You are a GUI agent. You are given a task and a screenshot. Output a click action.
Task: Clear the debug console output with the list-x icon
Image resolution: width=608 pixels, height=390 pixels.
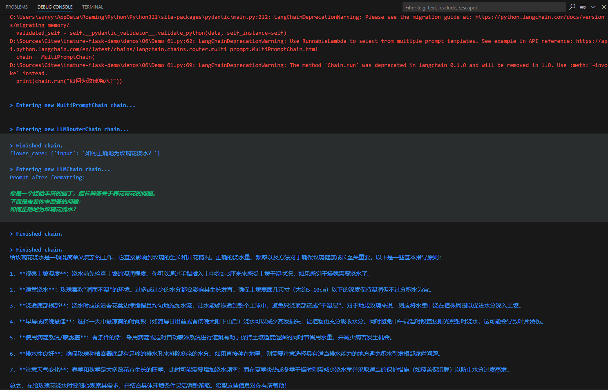click(583, 7)
